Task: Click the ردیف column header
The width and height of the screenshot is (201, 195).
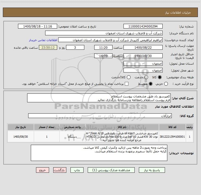Action: (x=190, y=127)
